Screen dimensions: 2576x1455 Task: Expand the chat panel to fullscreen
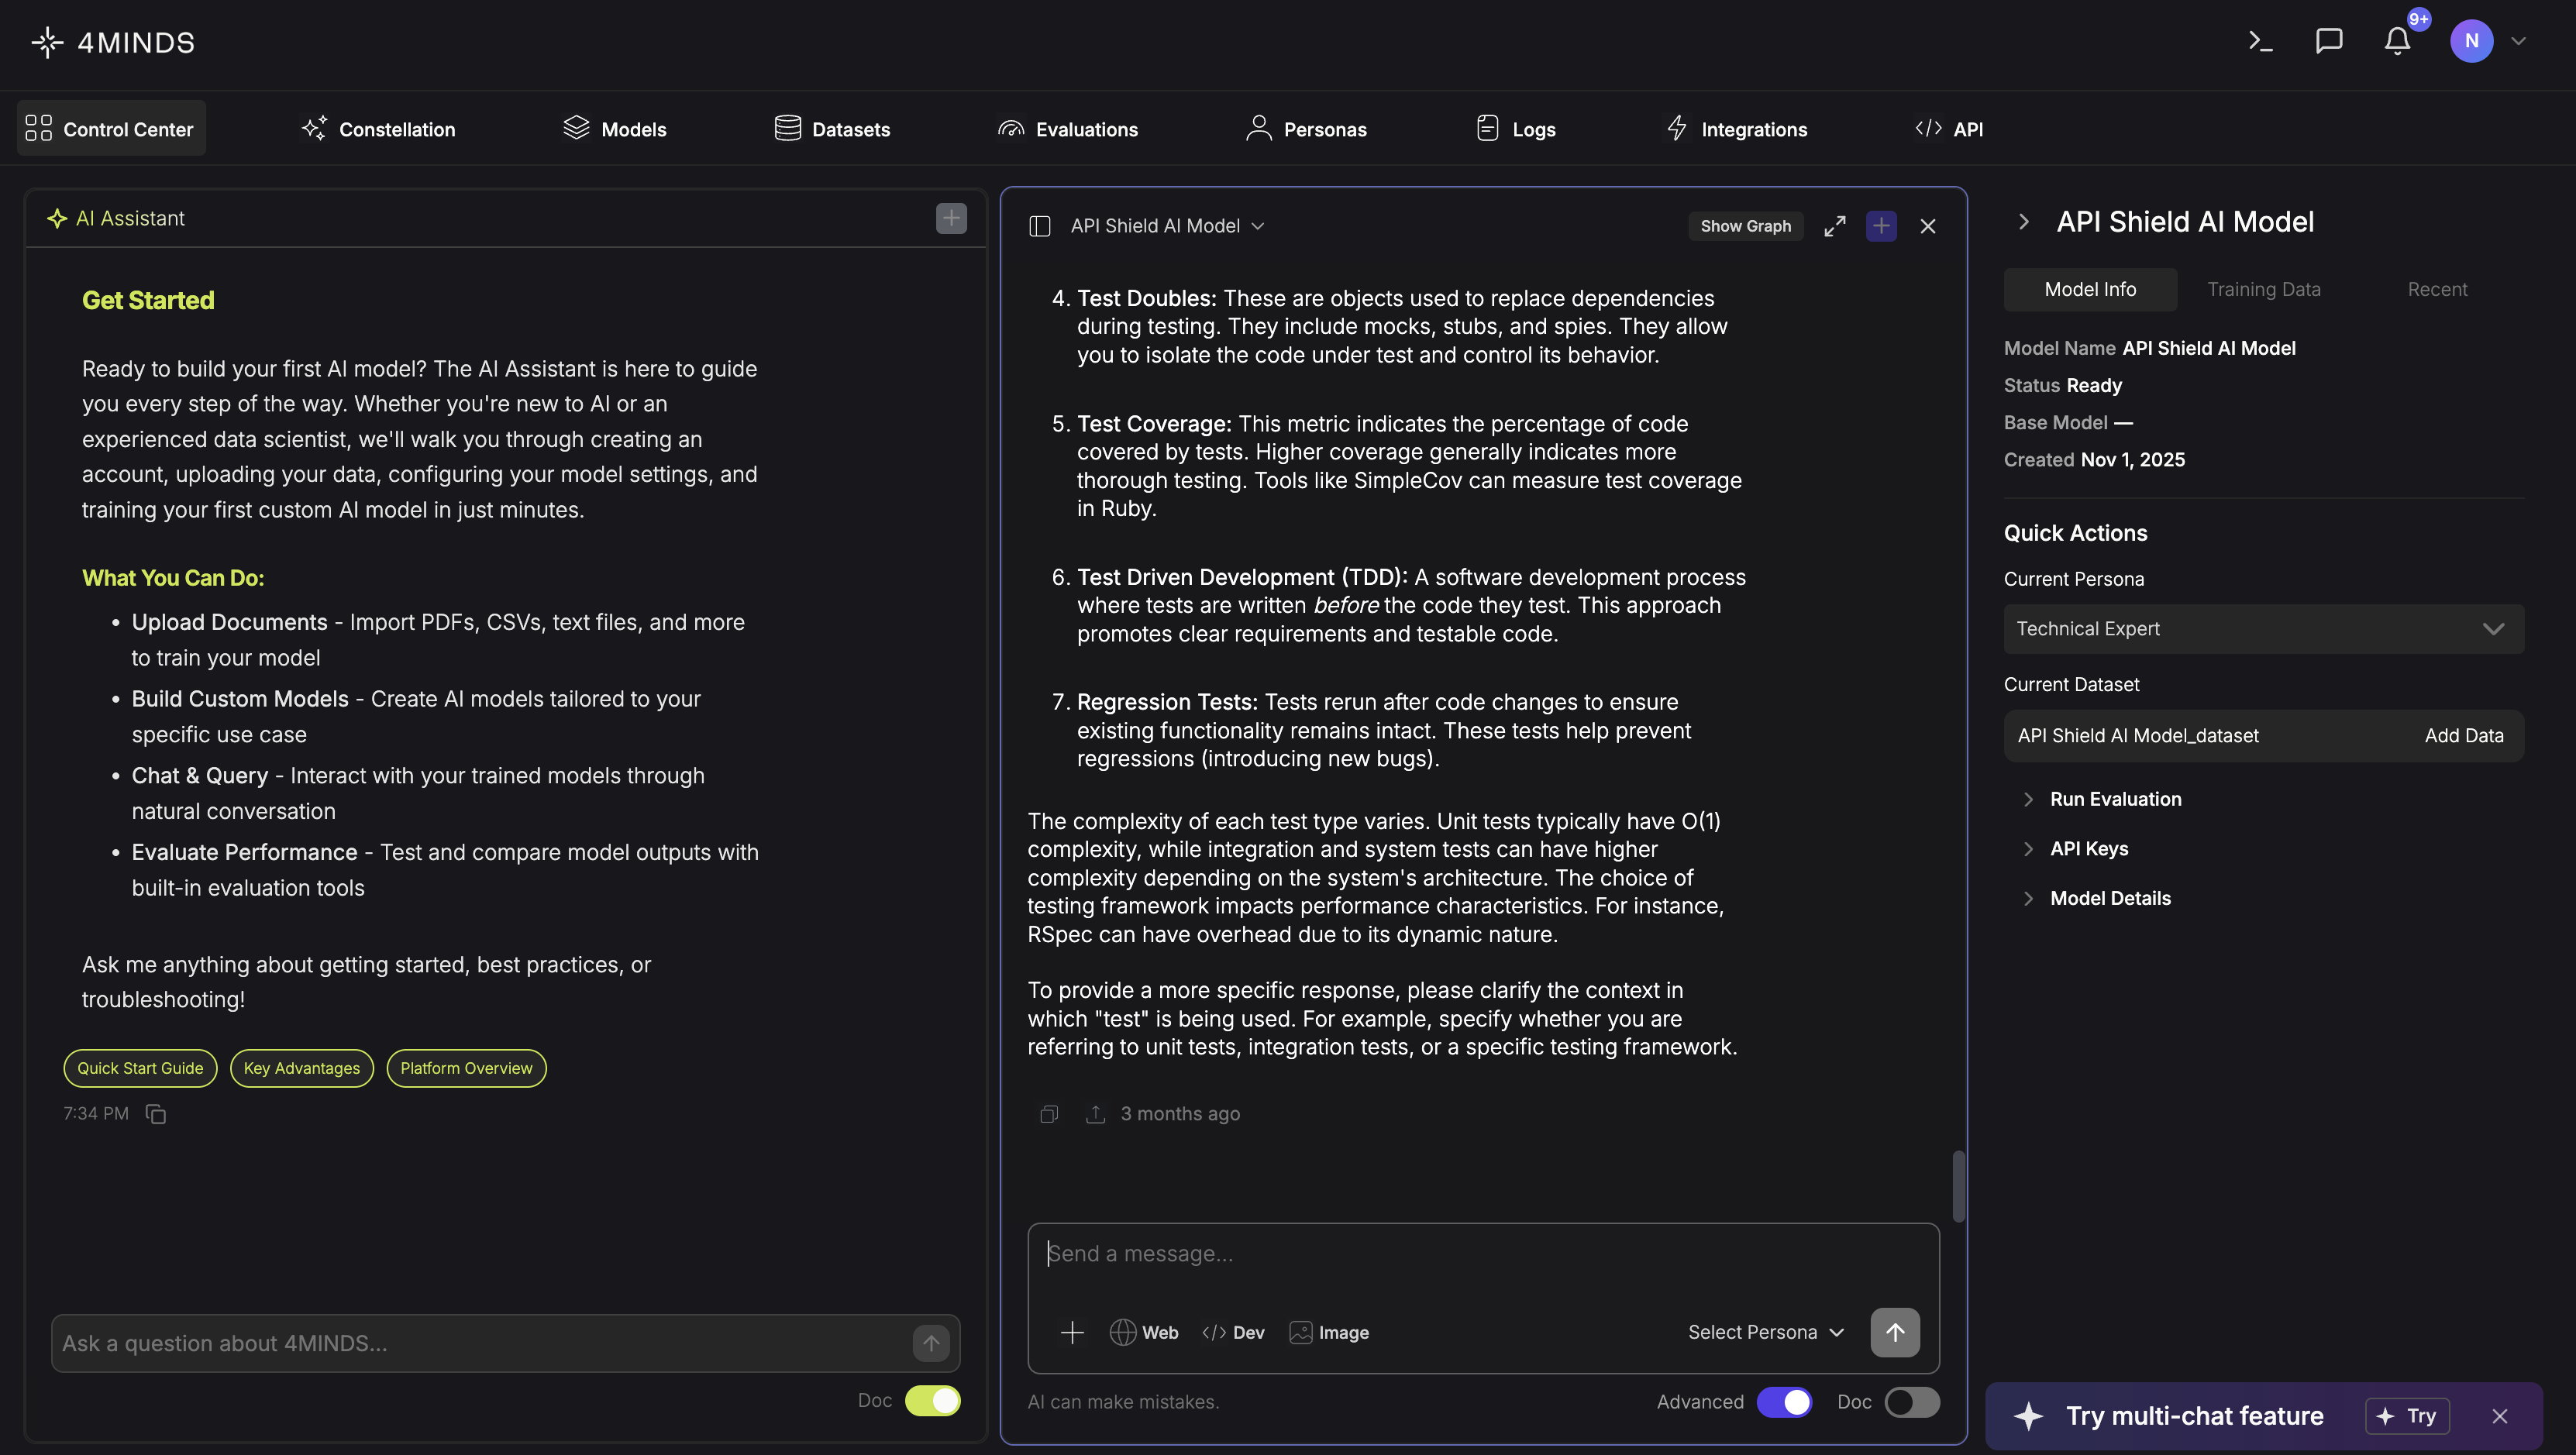click(1834, 226)
